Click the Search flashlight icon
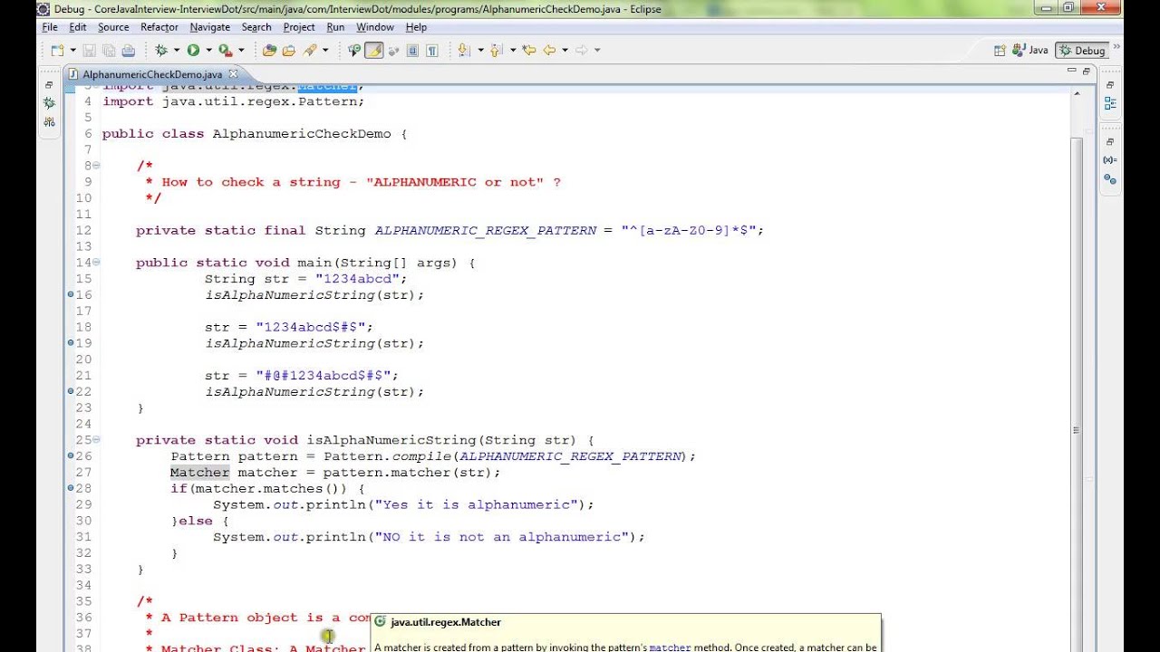This screenshot has height=652, width=1160. coord(309,50)
